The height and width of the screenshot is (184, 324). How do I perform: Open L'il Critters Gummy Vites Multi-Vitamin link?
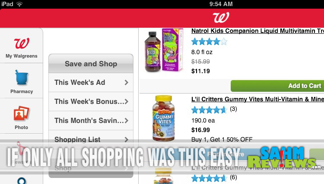tap(257, 99)
